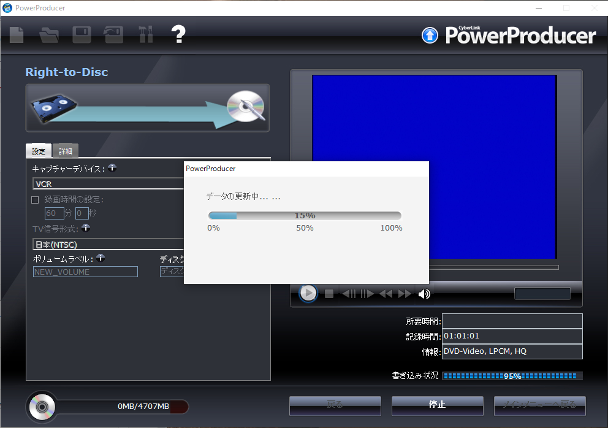
Task: Click info icon beside ボリュームラベル
Action: point(101,258)
